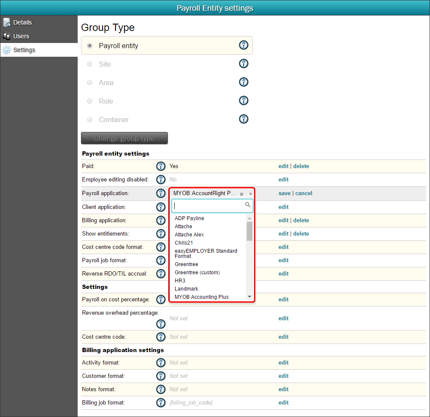
Task: Click the dropdown scrollbar down arrow
Action: click(x=249, y=297)
